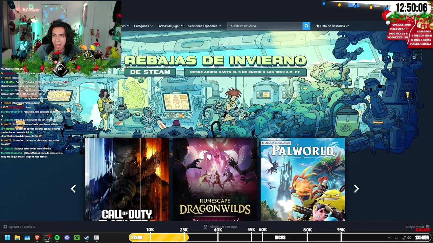Open network settings from tray icon
The image size is (433, 243).
point(404,238)
